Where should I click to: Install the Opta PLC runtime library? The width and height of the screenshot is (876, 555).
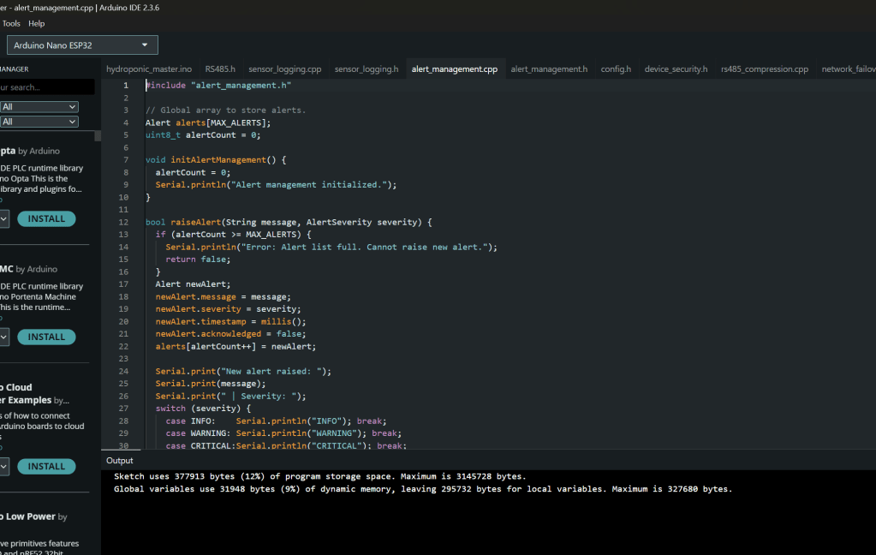tap(46, 218)
